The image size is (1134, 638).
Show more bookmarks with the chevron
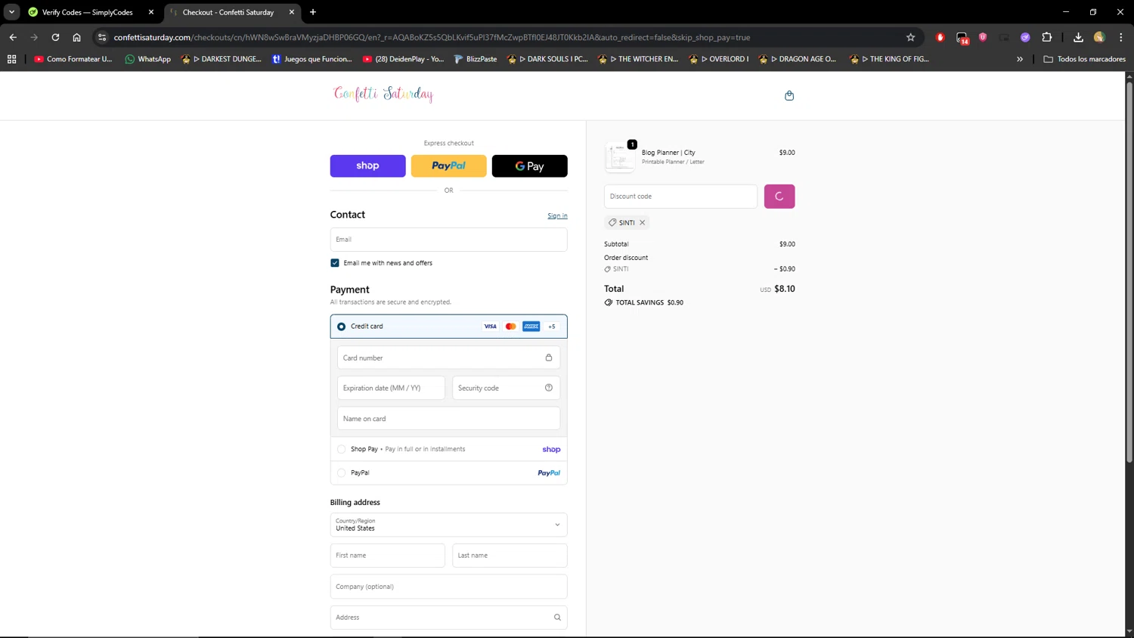tap(1020, 59)
